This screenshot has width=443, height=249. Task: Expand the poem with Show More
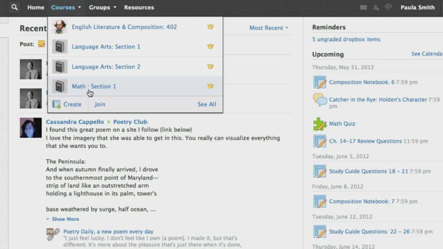click(65, 219)
